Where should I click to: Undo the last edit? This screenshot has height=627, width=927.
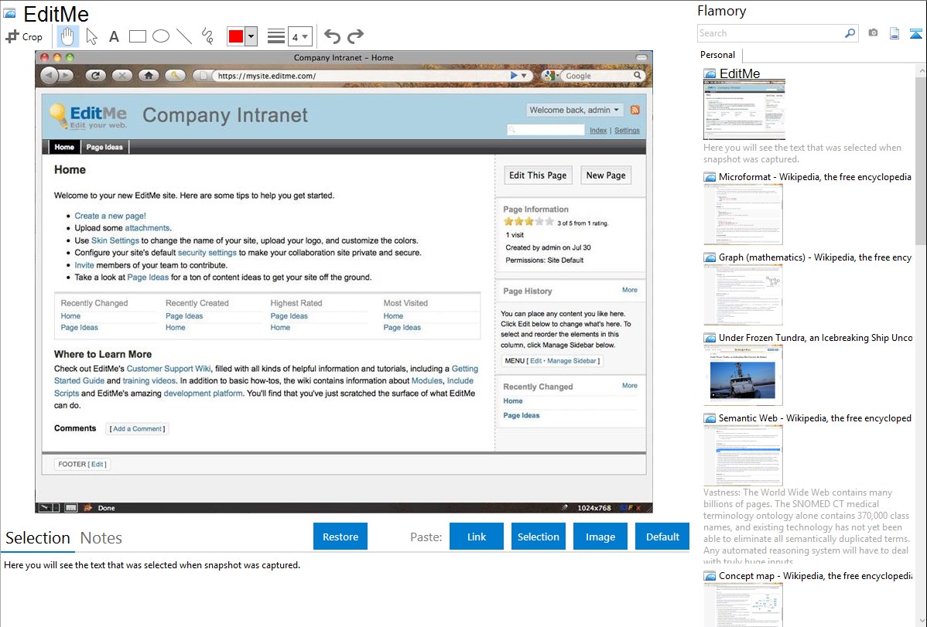[x=332, y=36]
